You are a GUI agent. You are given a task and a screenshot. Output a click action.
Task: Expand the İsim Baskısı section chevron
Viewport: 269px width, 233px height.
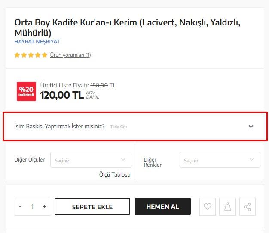pos(251,127)
